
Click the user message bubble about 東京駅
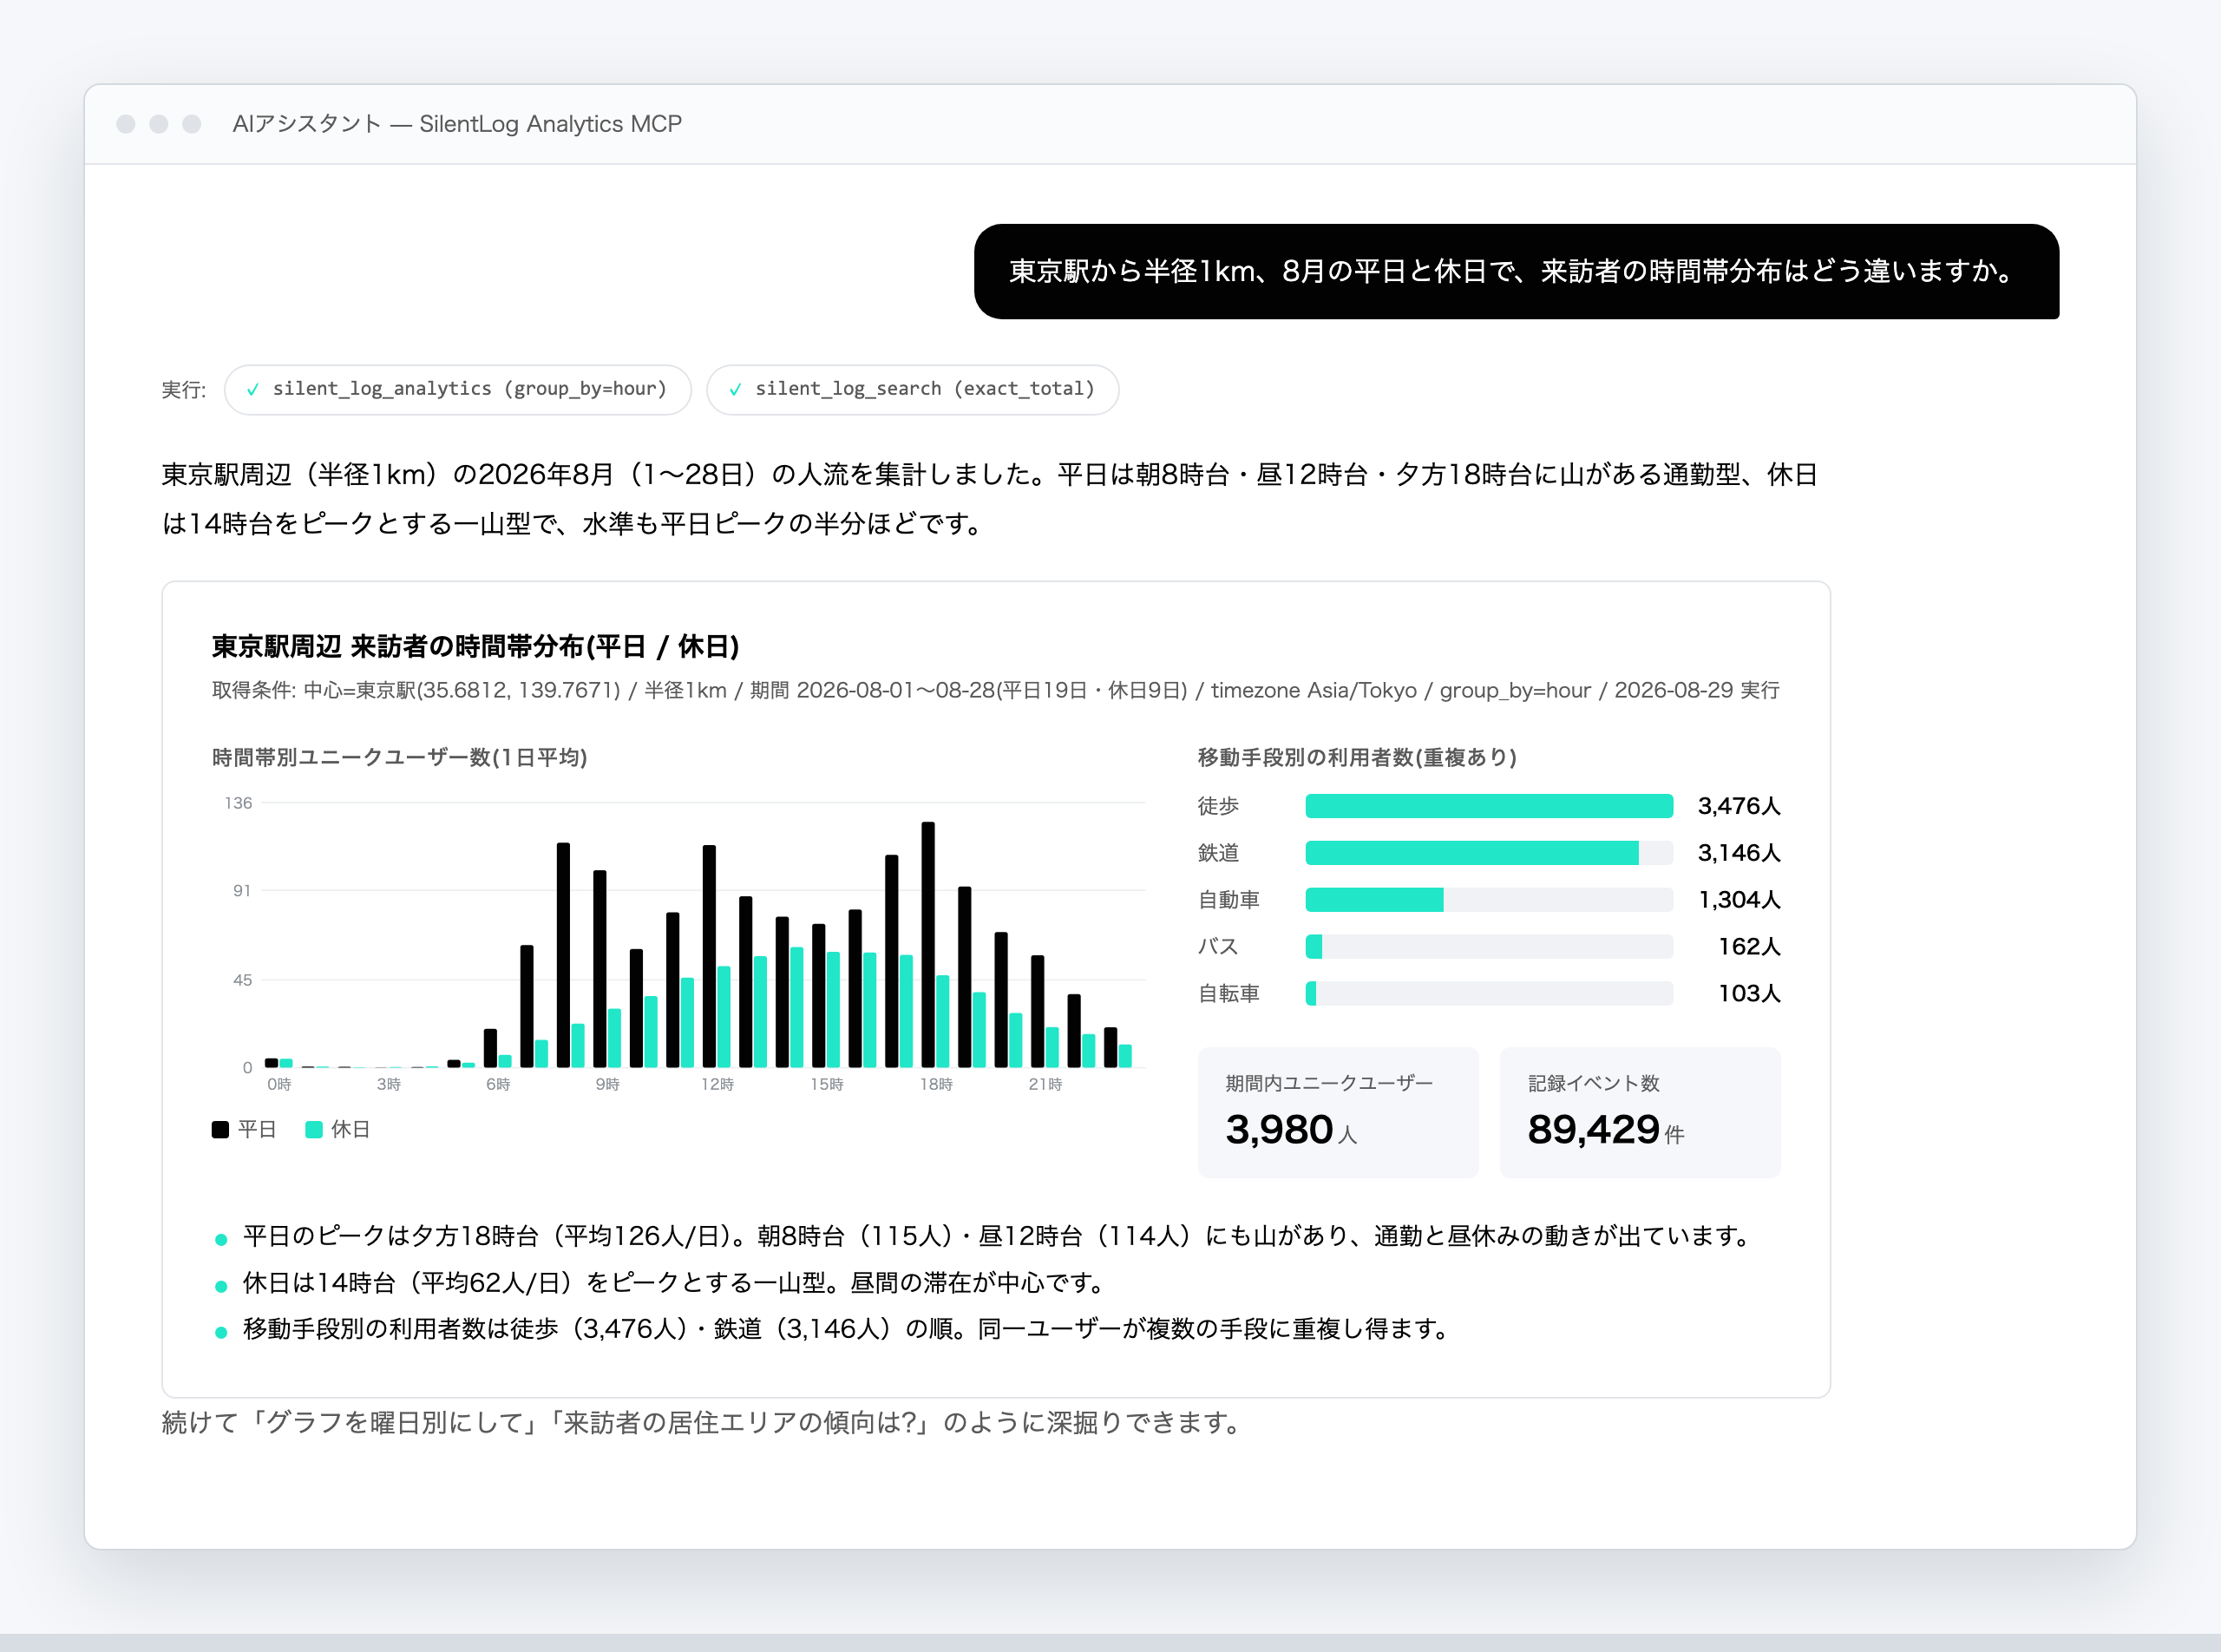coord(1516,271)
